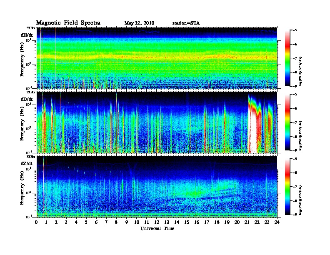Click the "Magnetic Field Spectra" title
Viewport: 330px width, 255px height.
pyautogui.click(x=68, y=23)
